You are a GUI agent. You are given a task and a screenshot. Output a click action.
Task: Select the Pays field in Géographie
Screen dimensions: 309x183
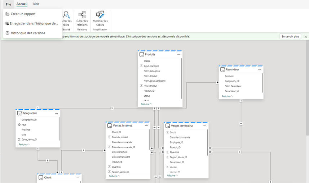point(24,124)
